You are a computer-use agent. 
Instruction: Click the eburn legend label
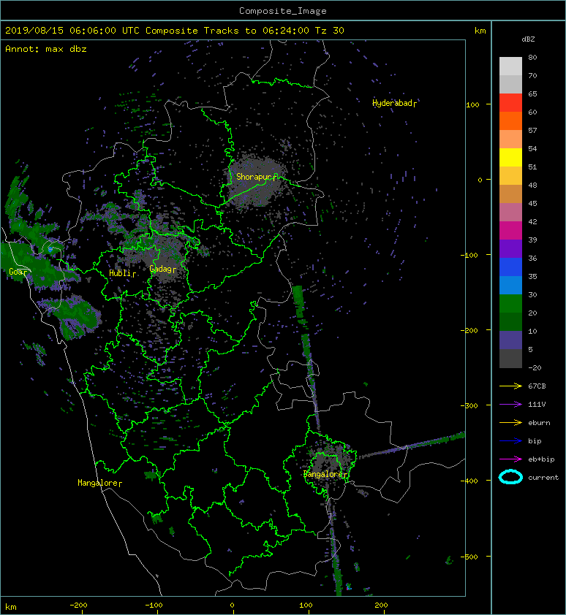(539, 423)
